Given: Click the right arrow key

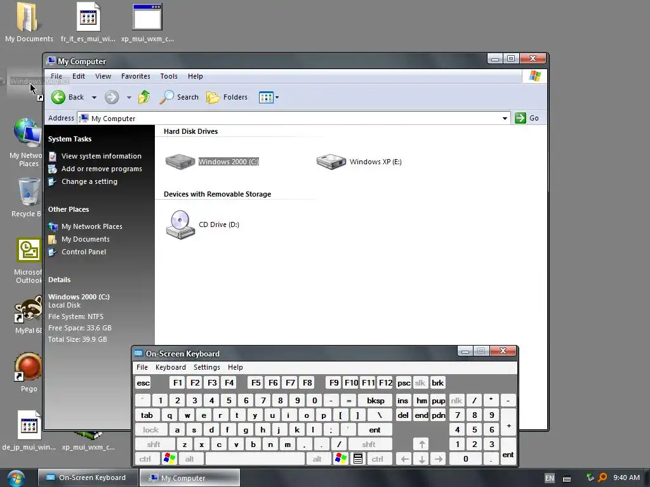Looking at the screenshot, I should [x=439, y=459].
